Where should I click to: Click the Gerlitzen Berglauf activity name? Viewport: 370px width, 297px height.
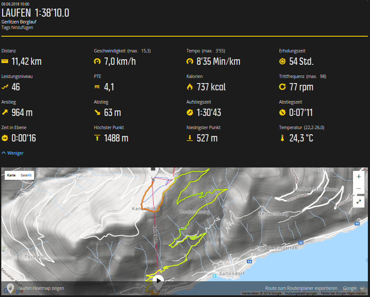19,22
